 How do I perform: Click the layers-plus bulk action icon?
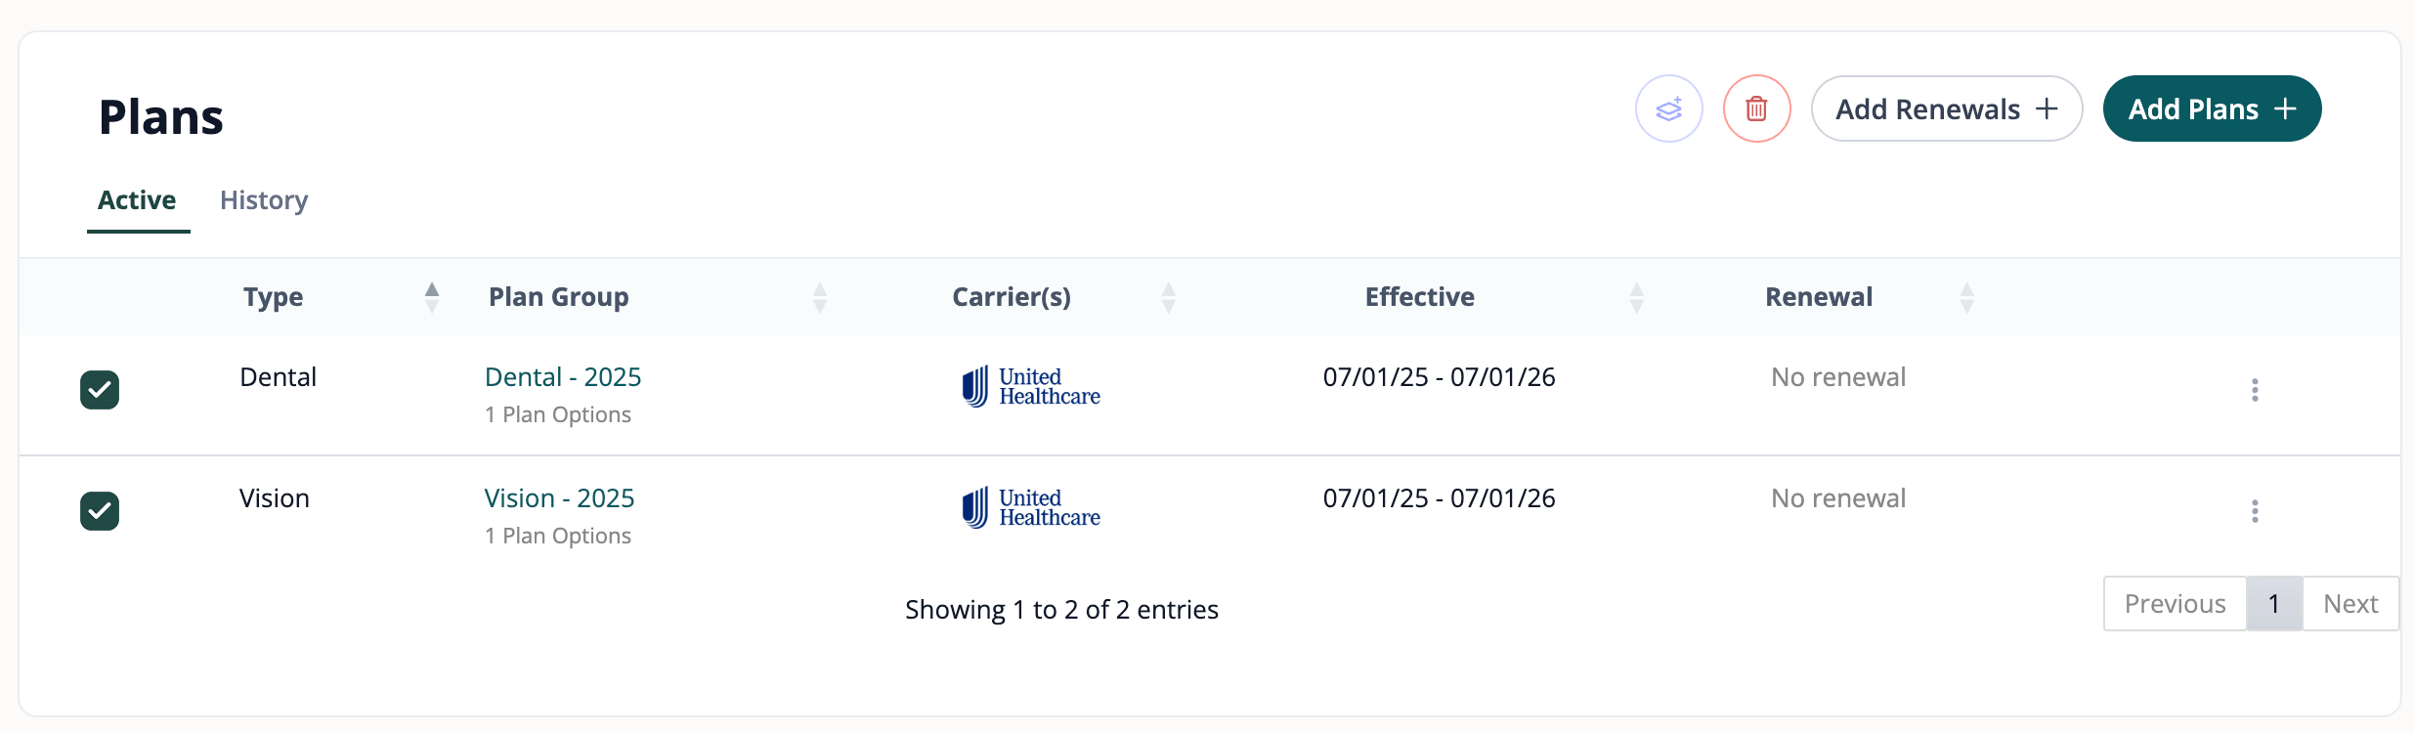coord(1668,108)
